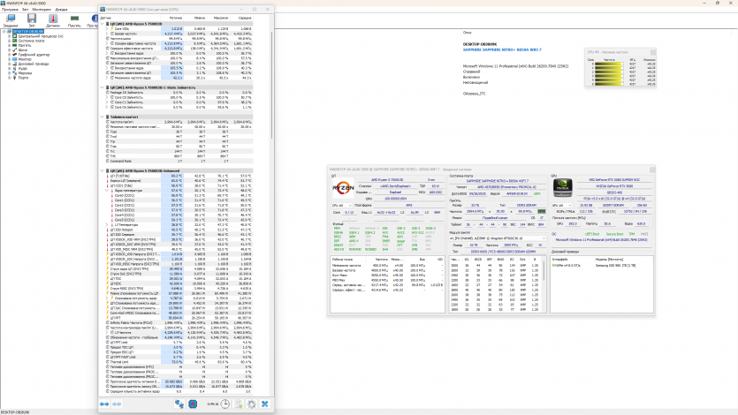Open the Моніторинг menu
The image size is (738, 415).
[x=42, y=9]
